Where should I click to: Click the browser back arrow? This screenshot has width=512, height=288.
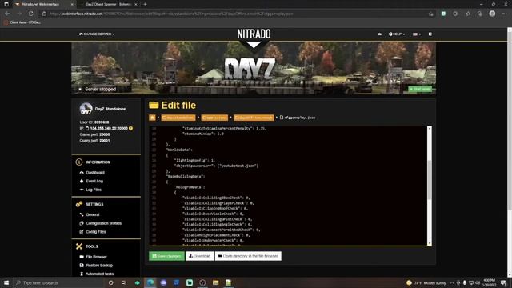[x=7, y=14]
